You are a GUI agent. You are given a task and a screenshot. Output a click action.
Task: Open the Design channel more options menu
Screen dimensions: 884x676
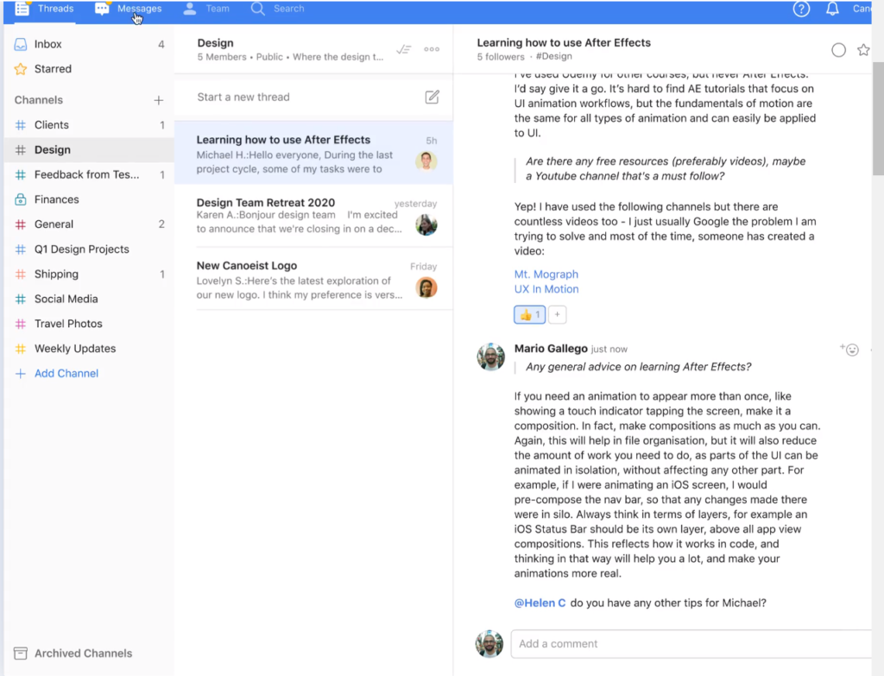(432, 49)
